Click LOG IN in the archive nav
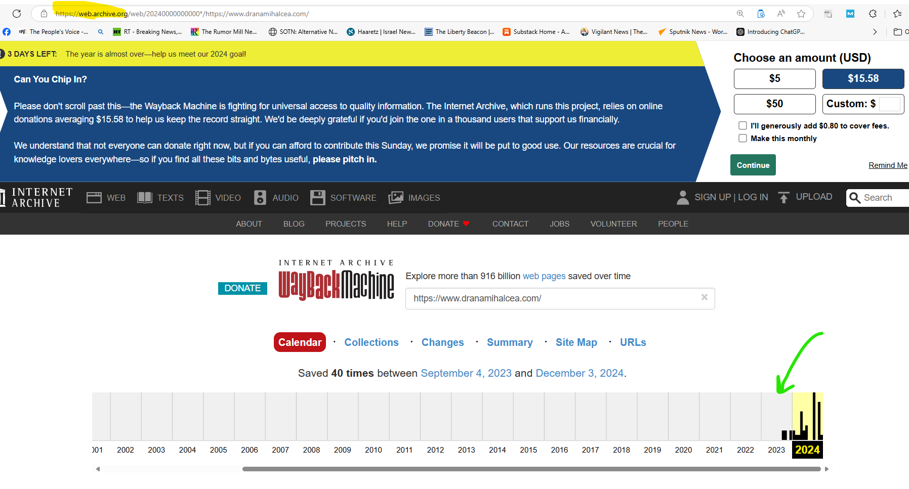 coord(753,197)
